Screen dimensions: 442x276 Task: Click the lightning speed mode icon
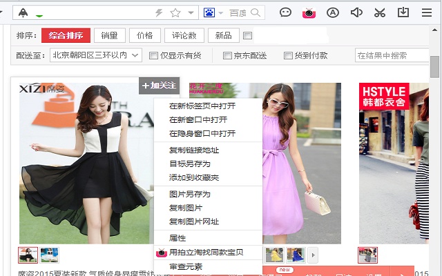point(160,12)
